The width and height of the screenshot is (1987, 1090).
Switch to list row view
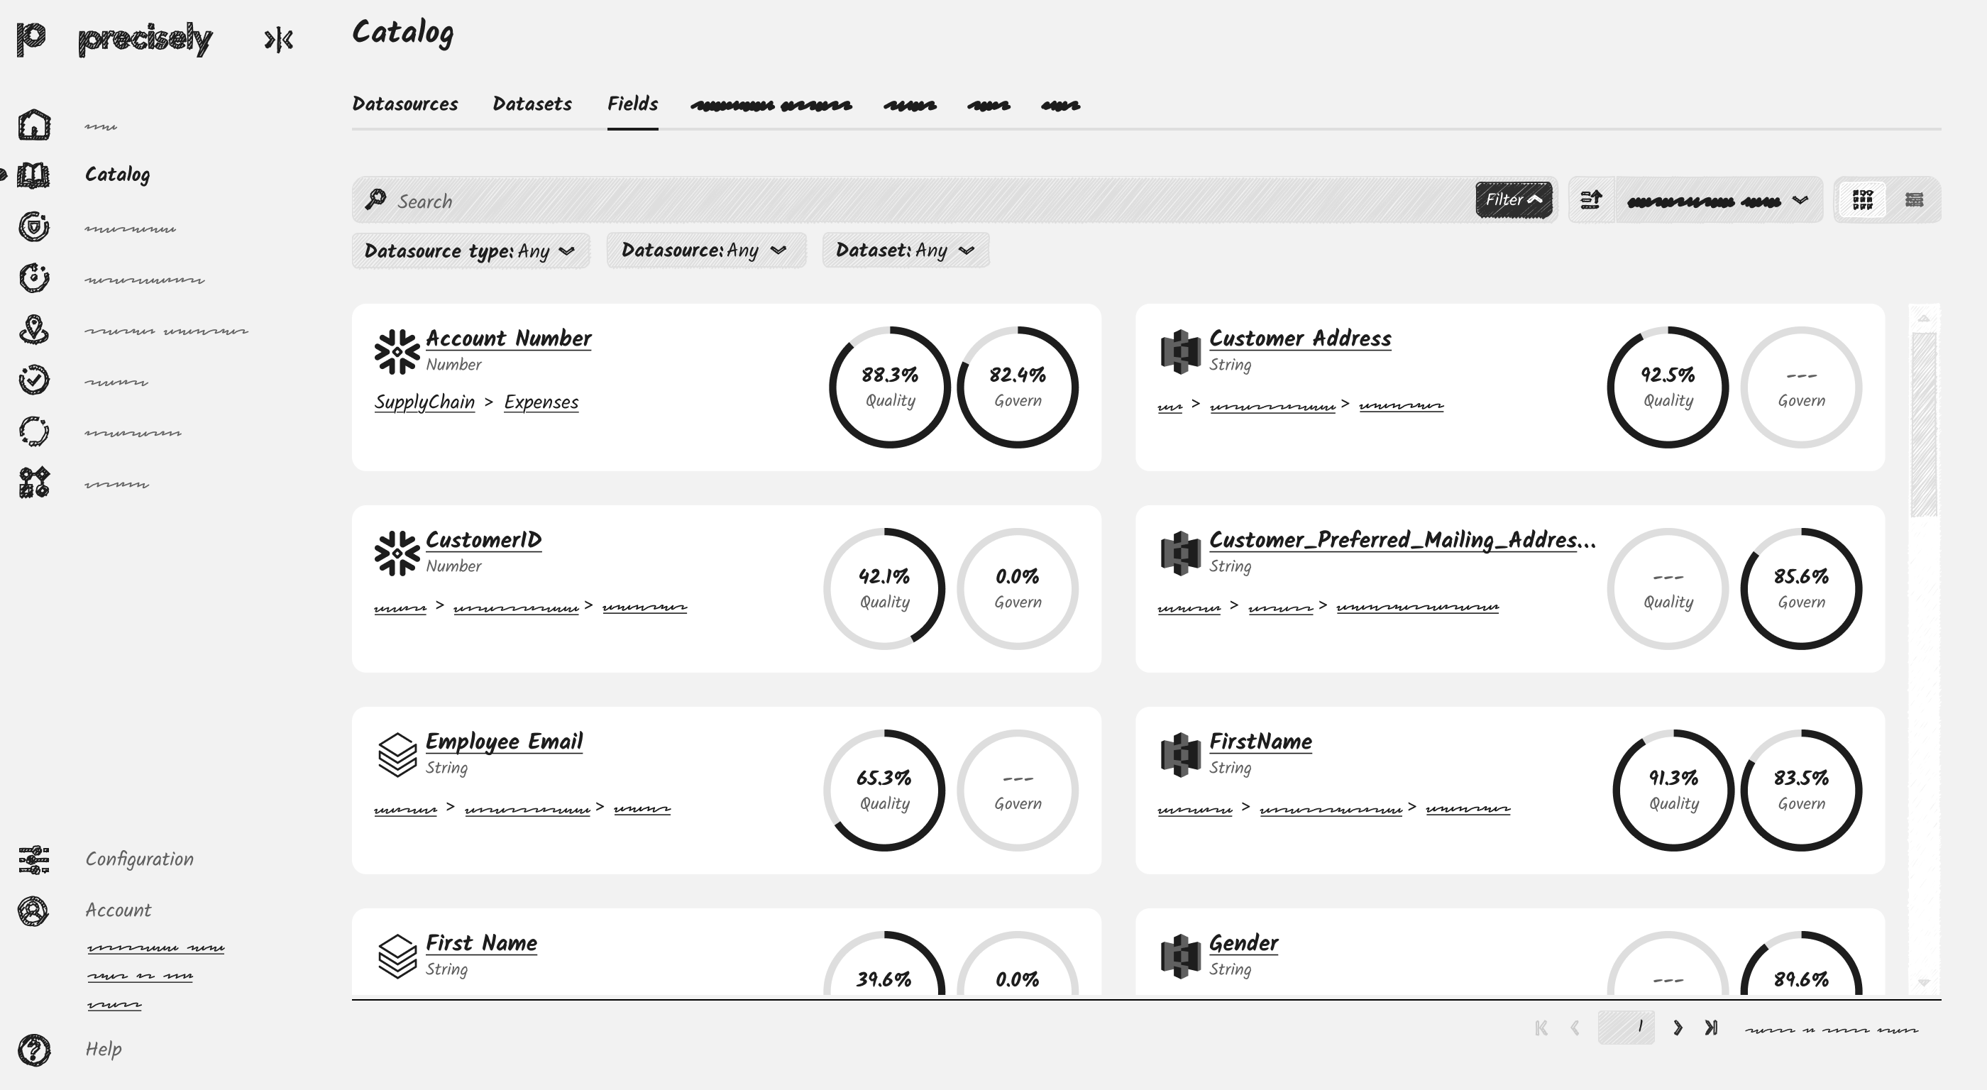[x=1914, y=201]
